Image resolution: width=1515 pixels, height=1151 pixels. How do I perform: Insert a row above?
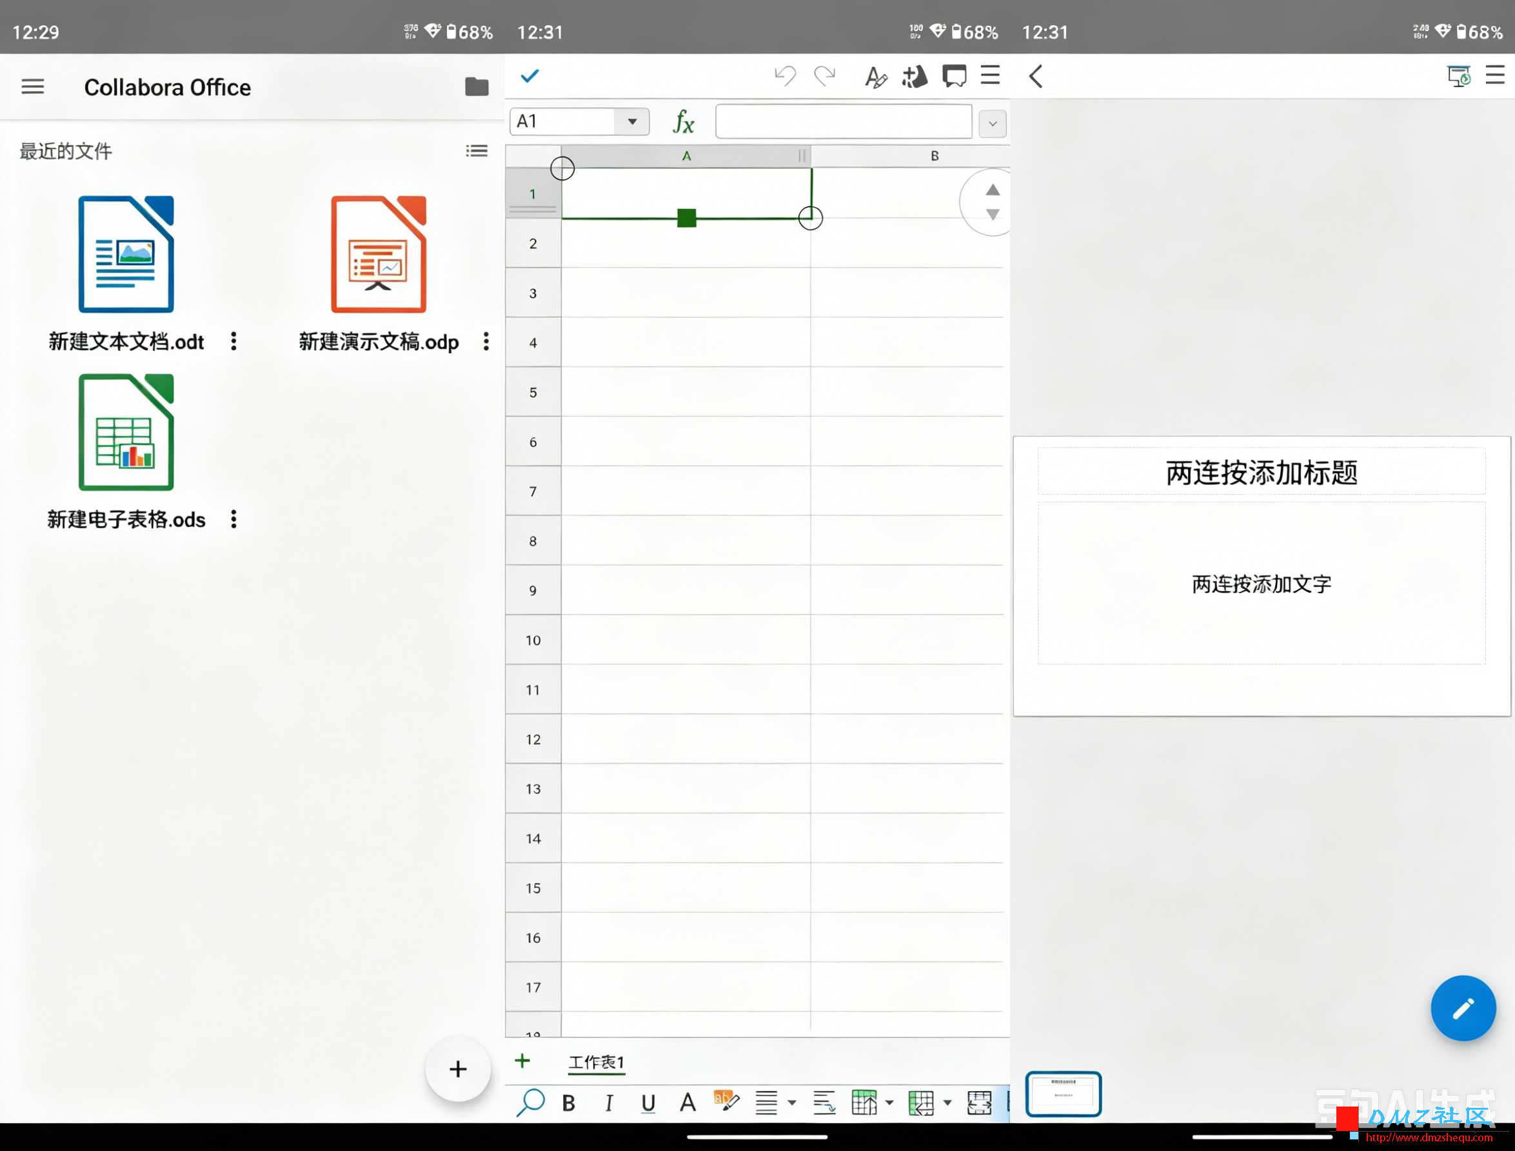pyautogui.click(x=864, y=1103)
